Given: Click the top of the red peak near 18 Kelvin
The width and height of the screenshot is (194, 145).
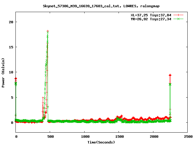Looking at the screenshot, I should pos(48,31).
